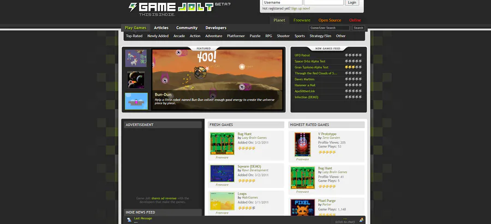This screenshot has width=491, height=224.
Task: Open the Bun-Dun featured game banner
Action: pos(218,80)
